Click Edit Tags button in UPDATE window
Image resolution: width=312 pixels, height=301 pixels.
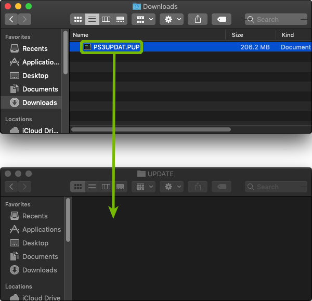[222, 187]
